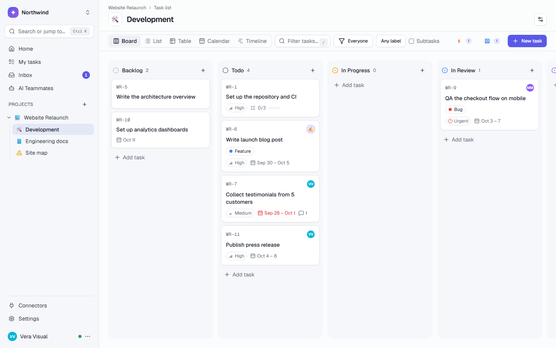The image size is (556, 348).
Task: Click the WR-6 assignee avatar
Action: [311, 129]
